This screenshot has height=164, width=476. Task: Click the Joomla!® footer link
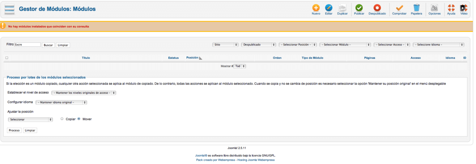coord(201,155)
